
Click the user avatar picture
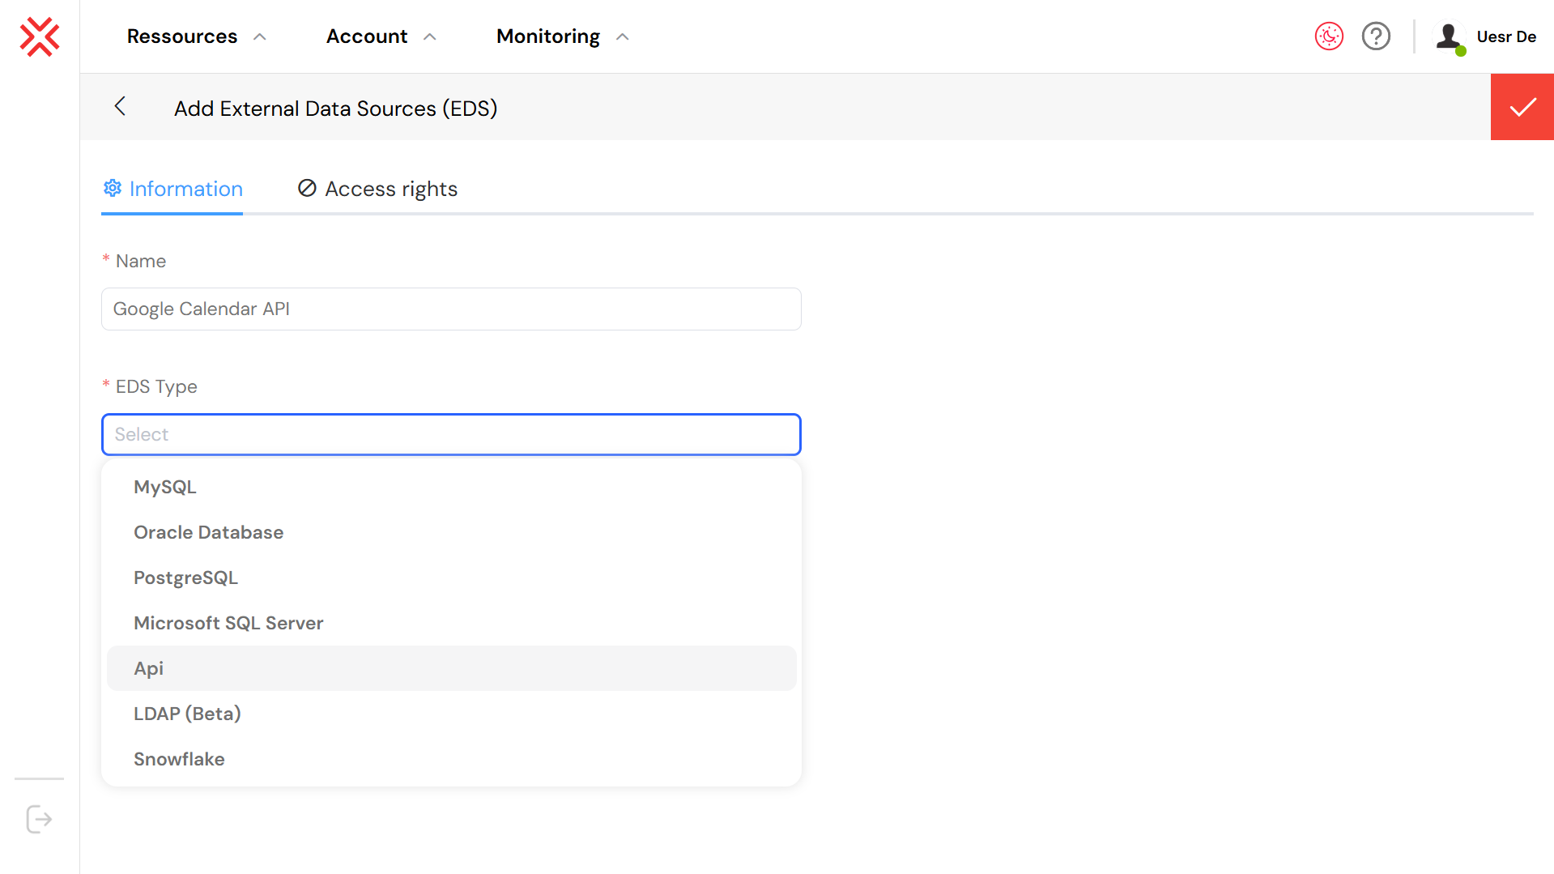1450,36
